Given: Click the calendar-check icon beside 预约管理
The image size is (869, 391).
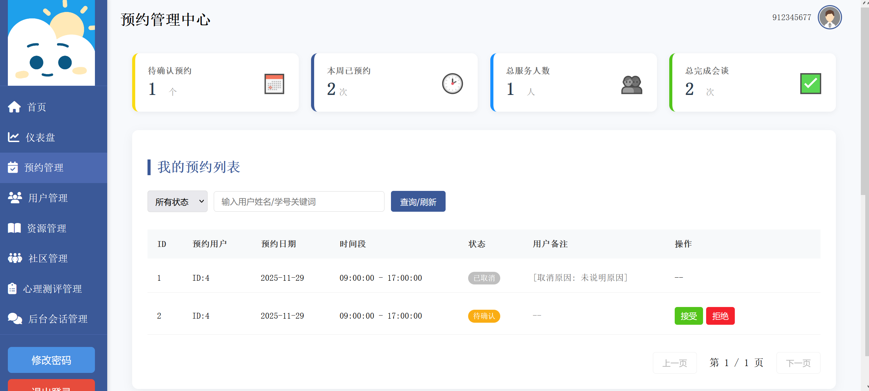Looking at the screenshot, I should (13, 167).
